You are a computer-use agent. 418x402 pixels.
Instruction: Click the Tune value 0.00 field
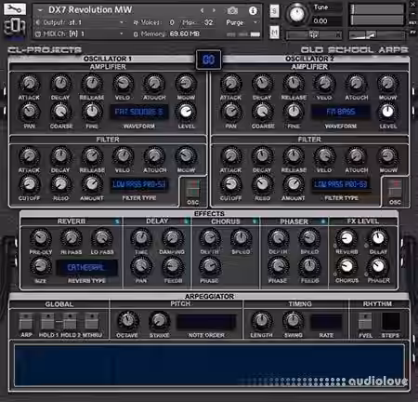(320, 21)
